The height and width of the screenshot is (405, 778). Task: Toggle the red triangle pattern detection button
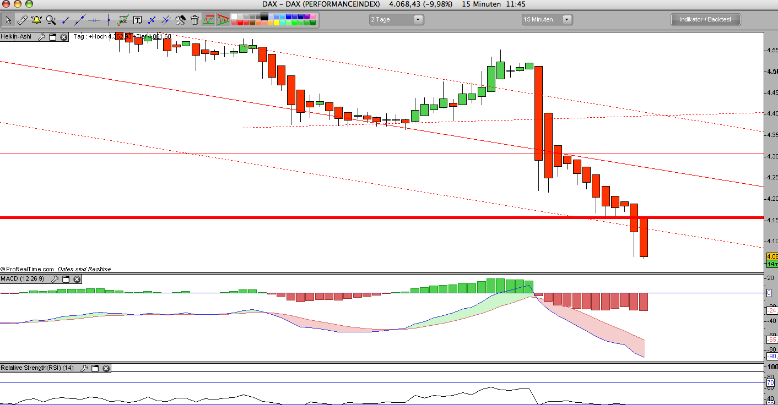tap(223, 20)
